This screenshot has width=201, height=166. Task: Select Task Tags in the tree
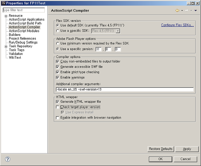click(16, 50)
